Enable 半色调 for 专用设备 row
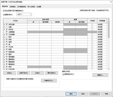 [x=92, y=24]
